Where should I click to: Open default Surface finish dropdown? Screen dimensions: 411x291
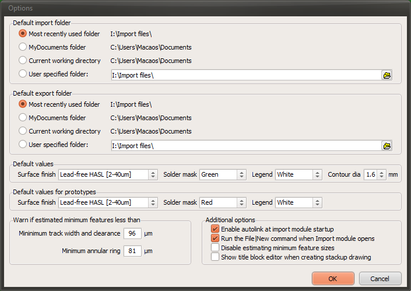click(x=108, y=174)
